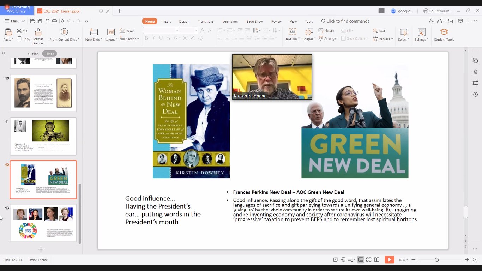Click the Print icon in quick toolbar

54,21
